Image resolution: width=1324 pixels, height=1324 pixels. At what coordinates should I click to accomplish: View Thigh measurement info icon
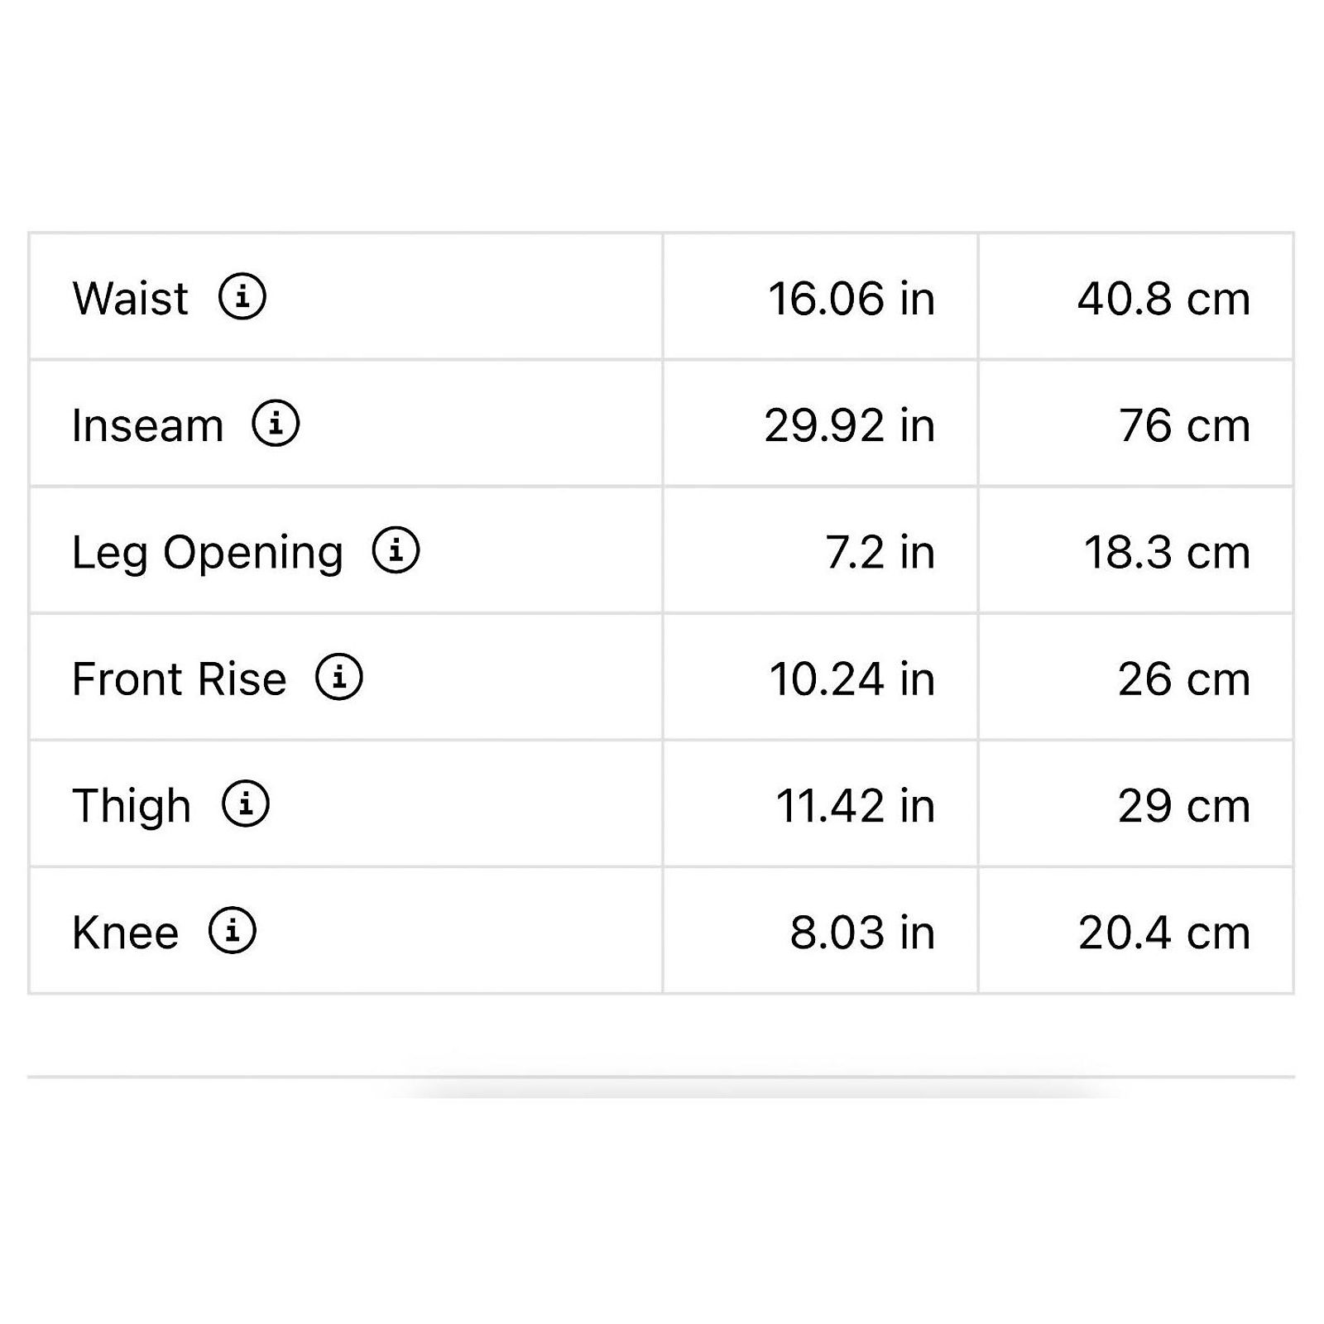(x=246, y=803)
